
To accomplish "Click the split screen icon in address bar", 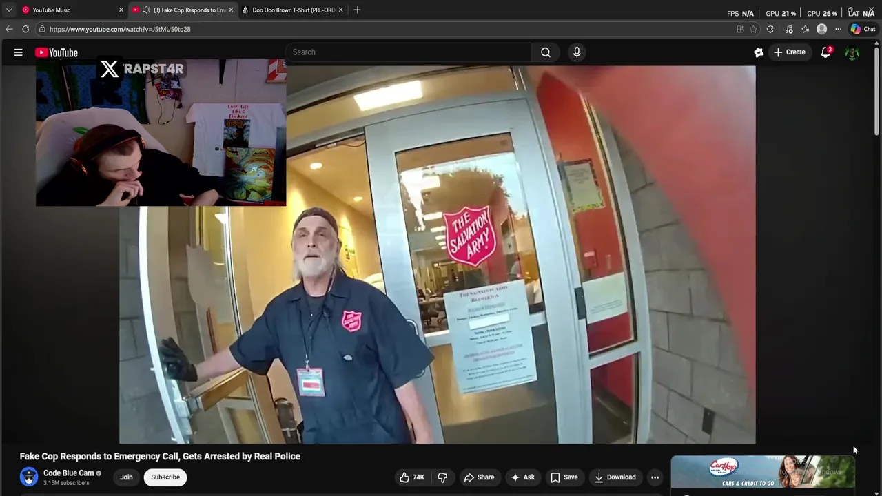I will click(740, 29).
